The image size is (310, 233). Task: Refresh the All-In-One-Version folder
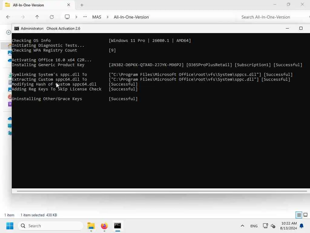point(52,17)
